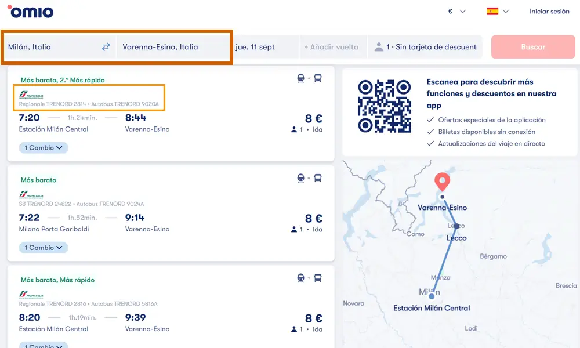Click passenger icon beside Ida on 8:20 trip
The width and height of the screenshot is (580, 348).
pos(293,329)
